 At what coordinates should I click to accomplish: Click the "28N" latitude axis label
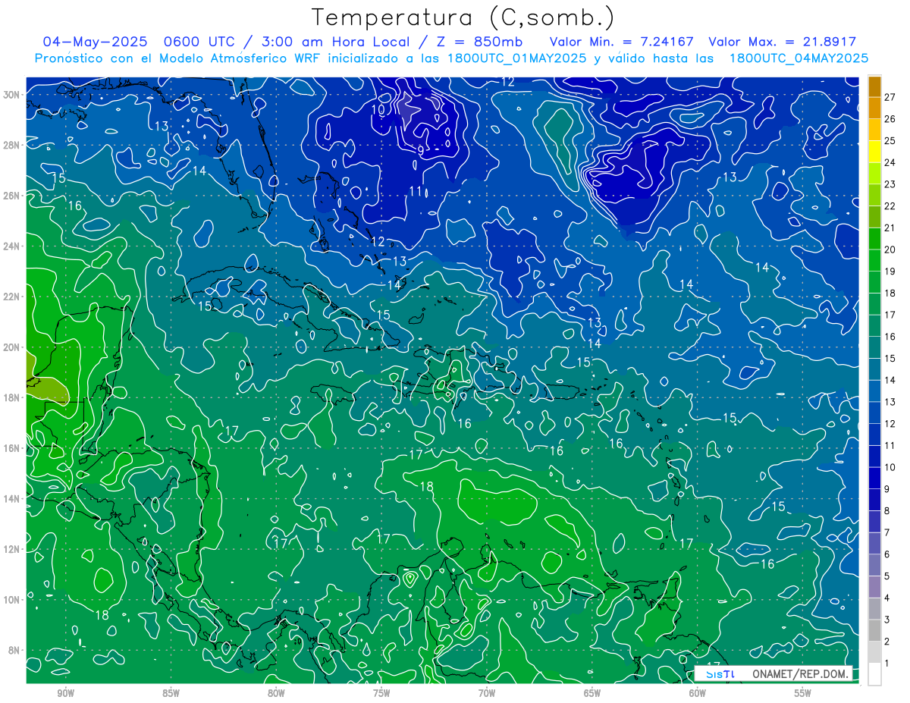click(11, 145)
